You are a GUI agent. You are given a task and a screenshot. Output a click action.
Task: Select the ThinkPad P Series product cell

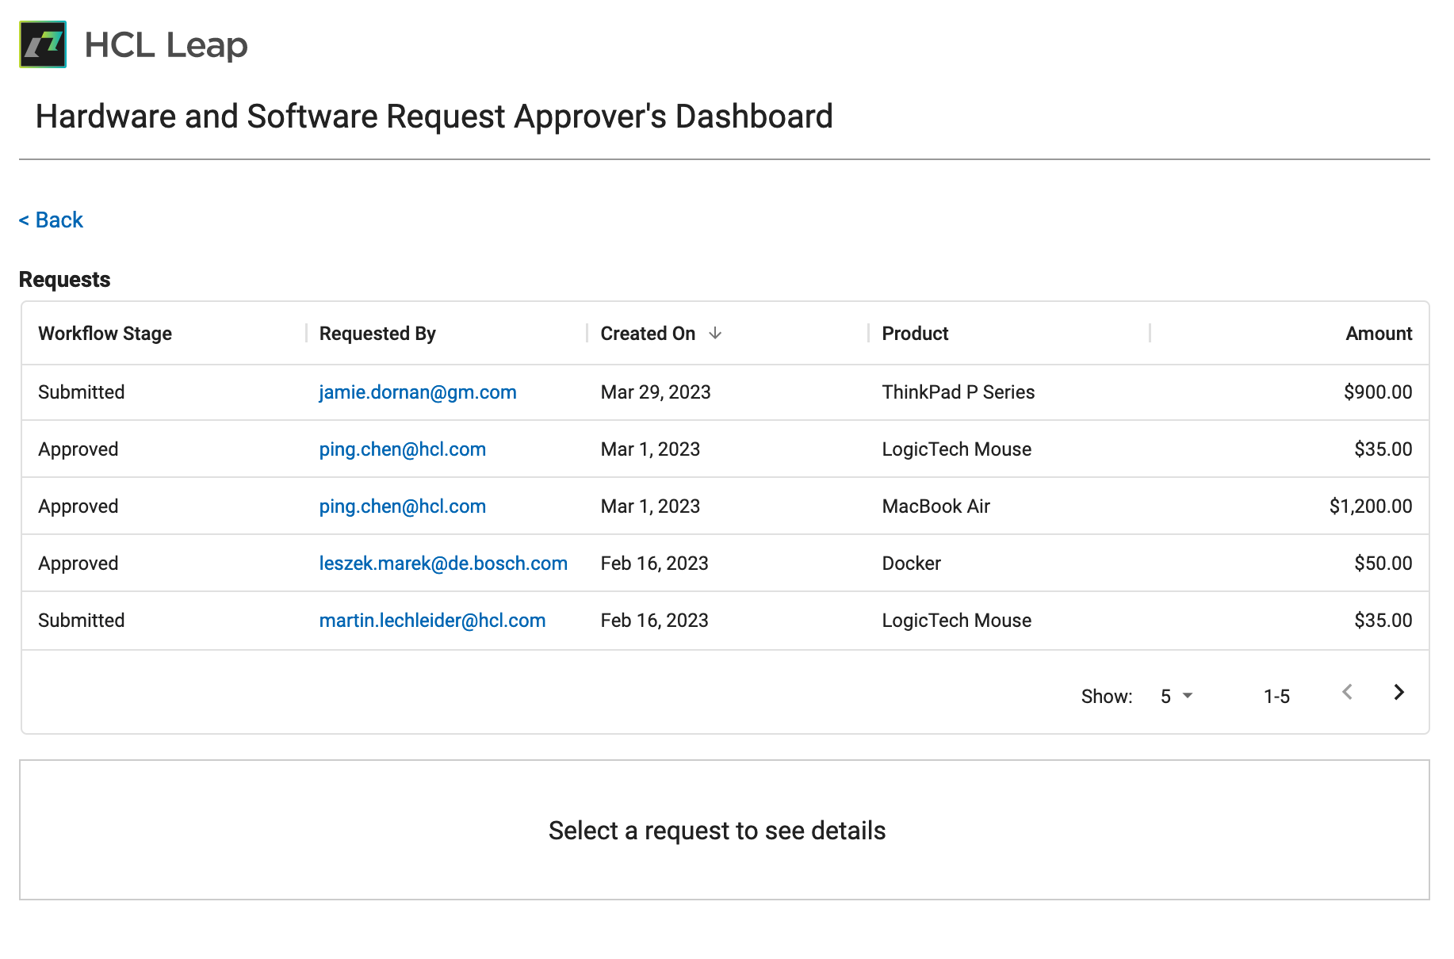tap(958, 392)
